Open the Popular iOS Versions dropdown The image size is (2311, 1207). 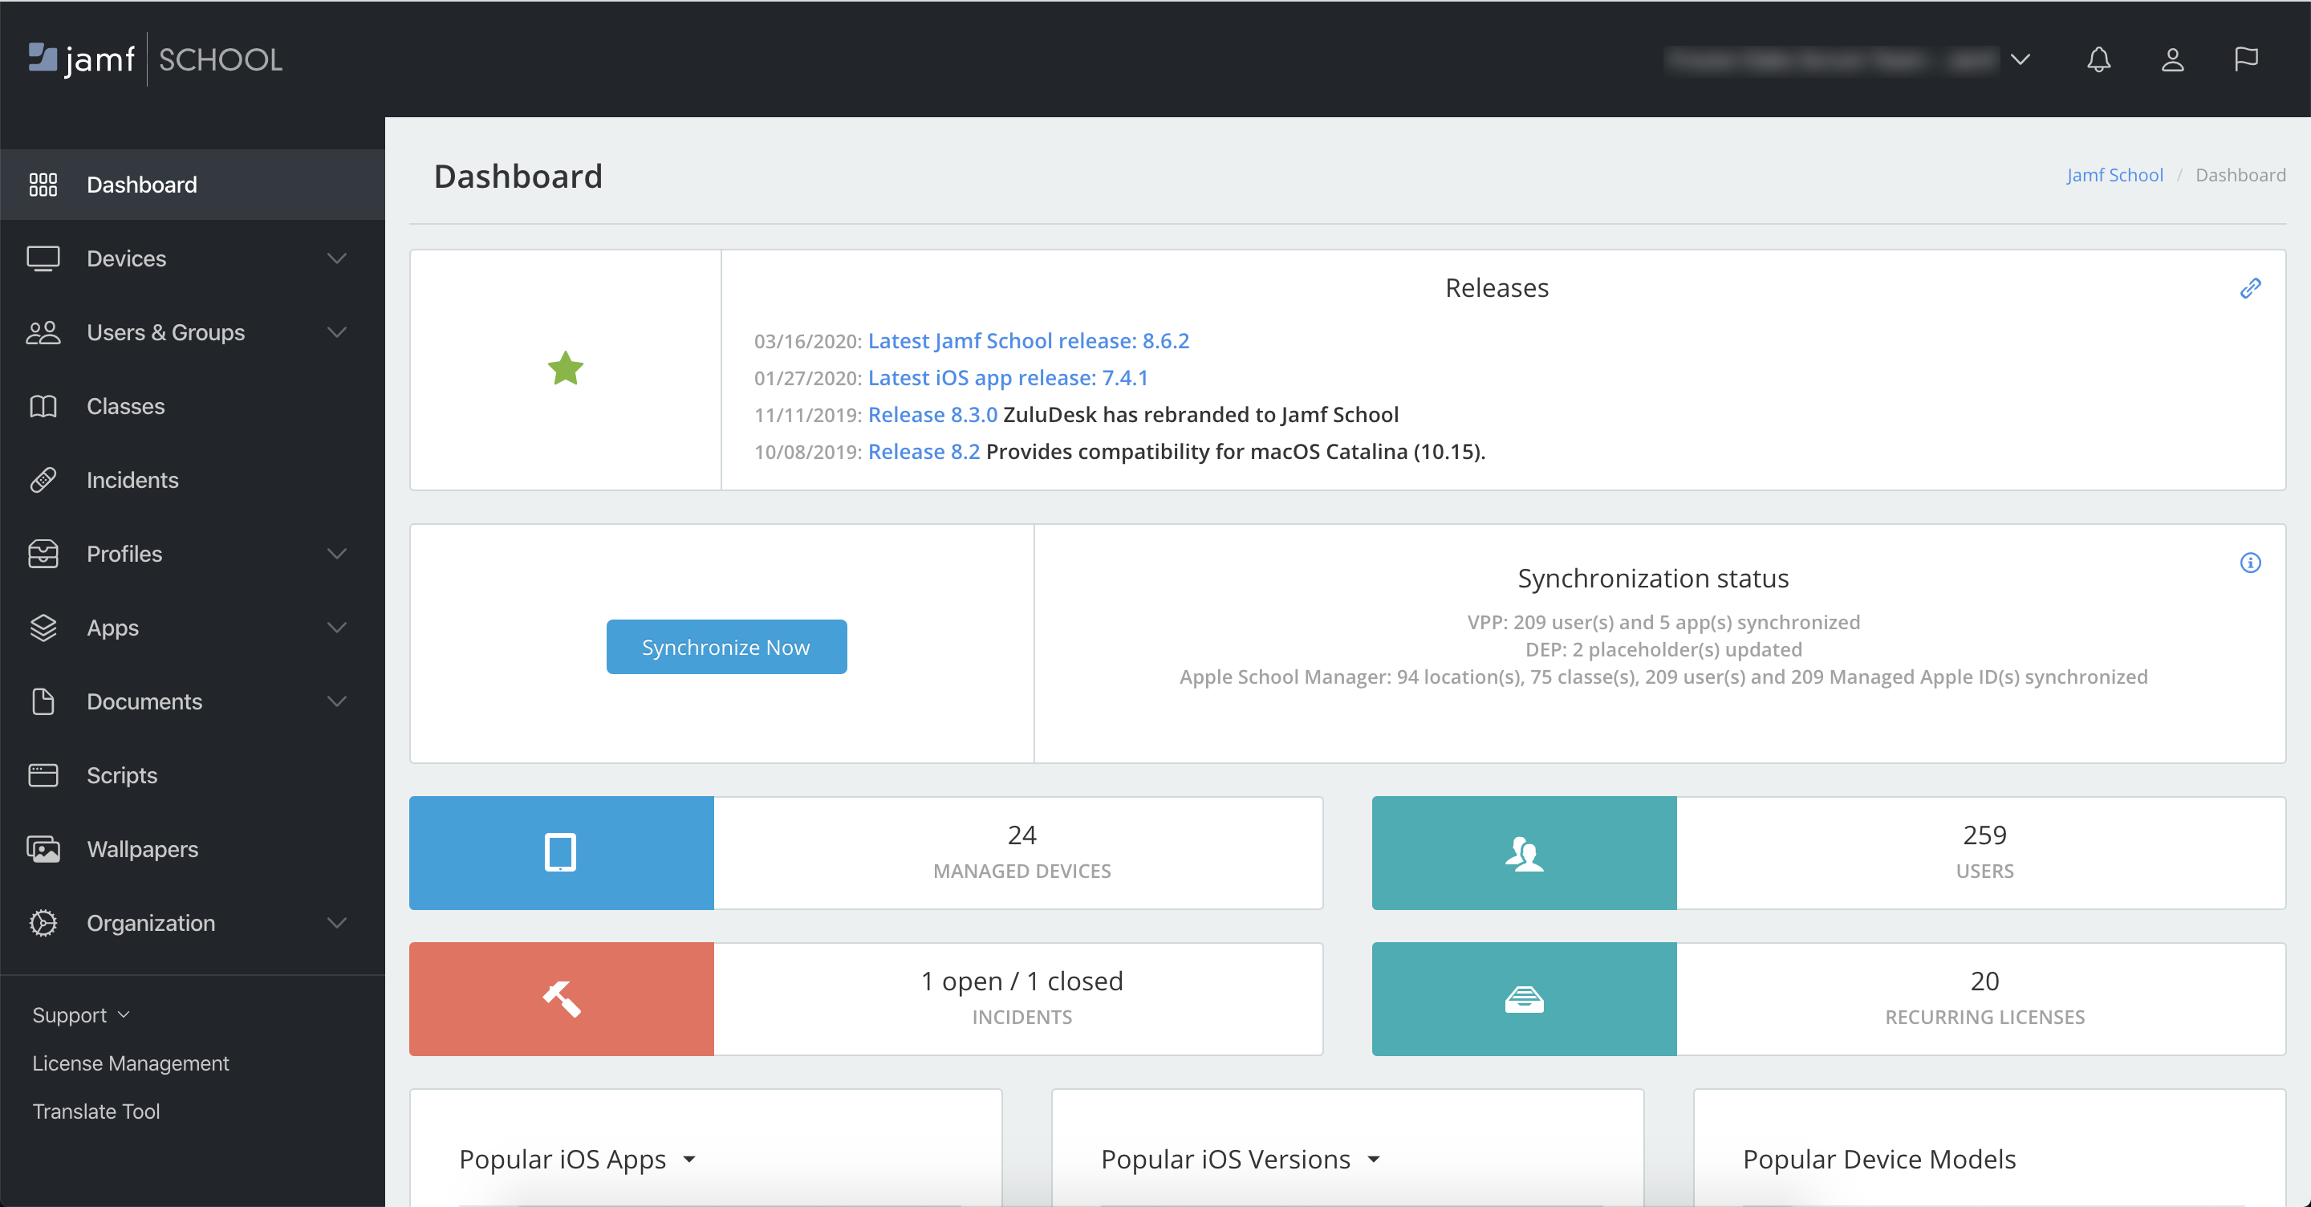[x=1374, y=1160]
